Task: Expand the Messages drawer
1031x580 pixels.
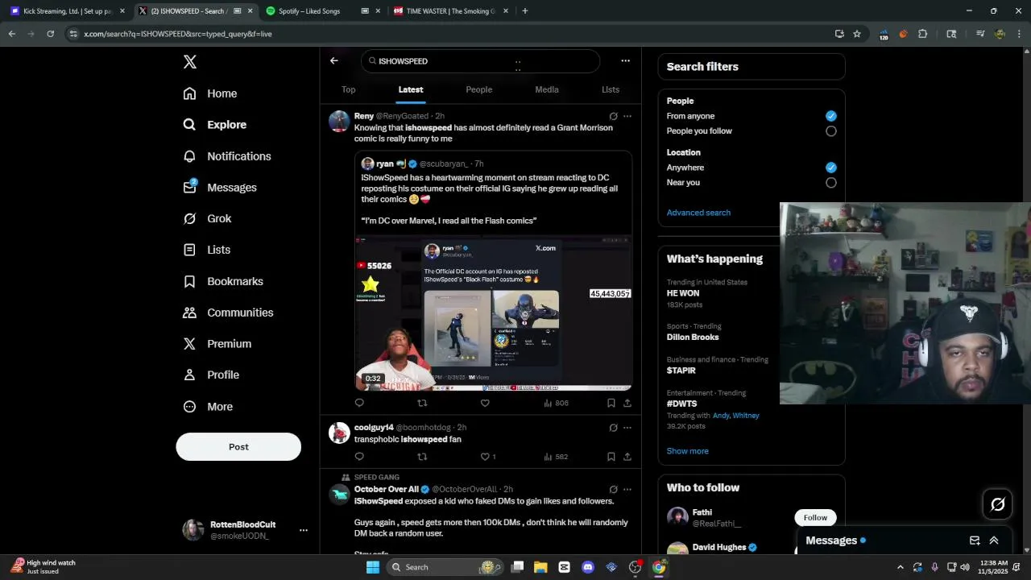Action: (x=994, y=541)
